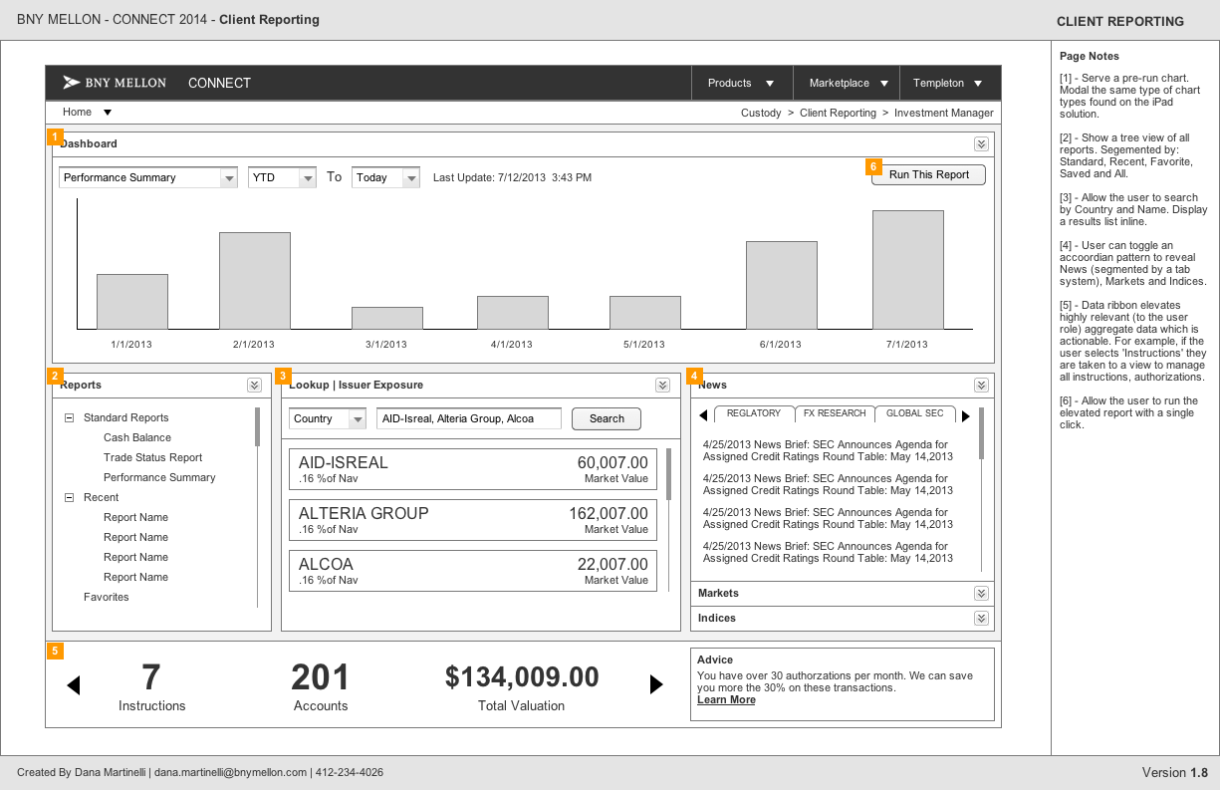Open the 7 Instructions view
1220x790 pixels.
151,687
